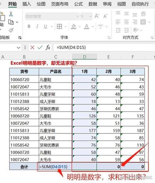Toggle bold formatting B button
The height and width of the screenshot is (183, 155).
pyautogui.click(x=29, y=26)
